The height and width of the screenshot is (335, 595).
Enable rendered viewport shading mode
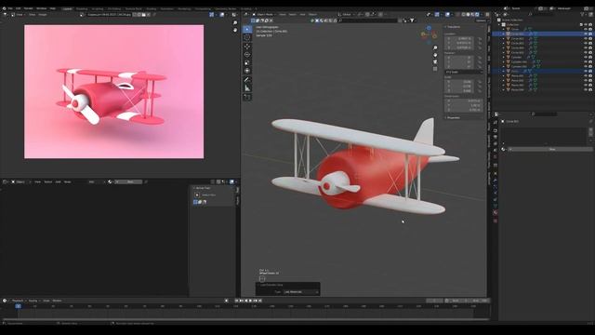click(477, 15)
